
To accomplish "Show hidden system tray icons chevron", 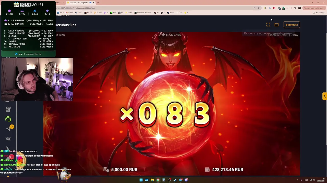I will click(x=297, y=180).
